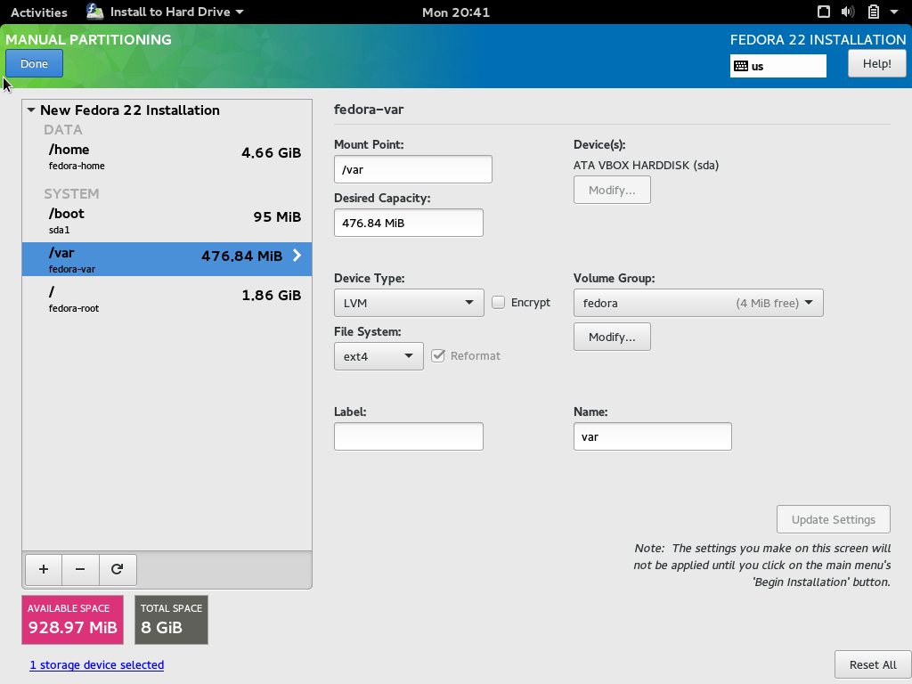
Task: Click the Fedora installer icon in top bar
Action: coord(94,12)
